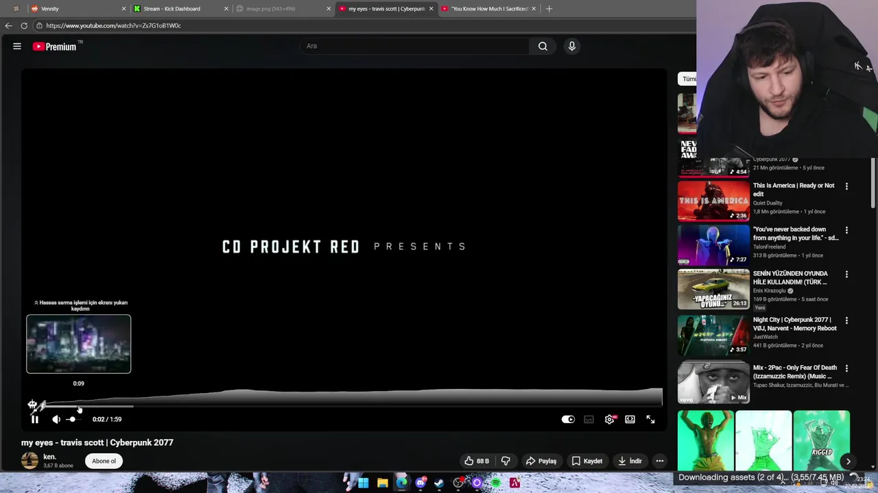Download the video with İndir

click(x=630, y=461)
